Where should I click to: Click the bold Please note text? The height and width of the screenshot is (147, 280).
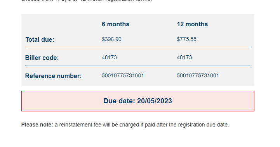click(37, 125)
